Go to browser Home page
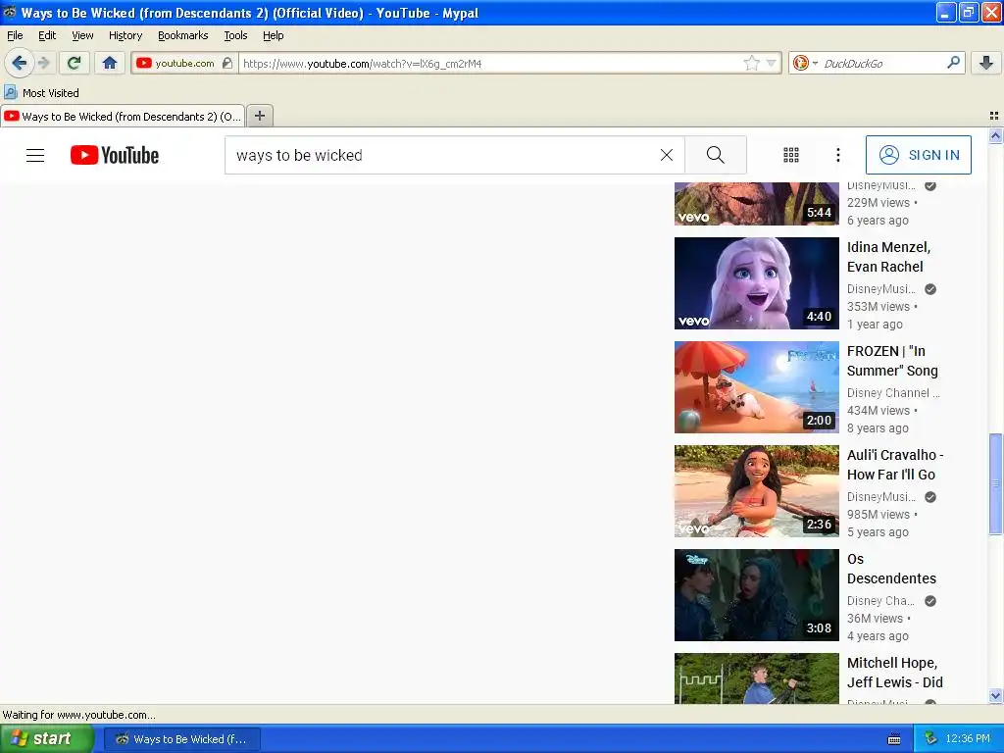 click(110, 63)
